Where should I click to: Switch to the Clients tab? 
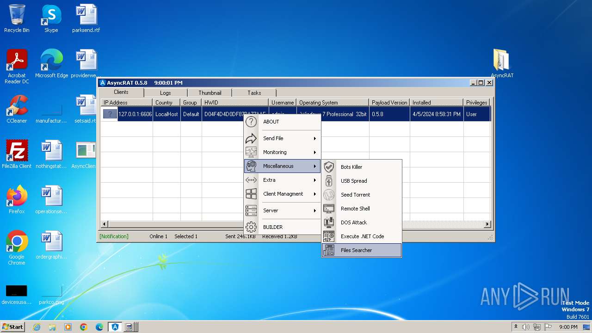(121, 92)
